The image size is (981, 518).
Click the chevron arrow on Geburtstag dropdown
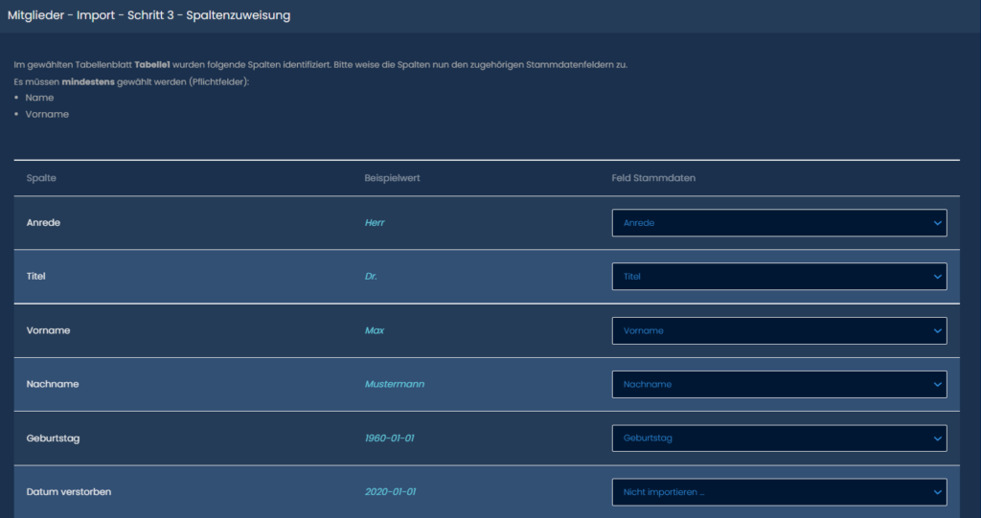(936, 439)
